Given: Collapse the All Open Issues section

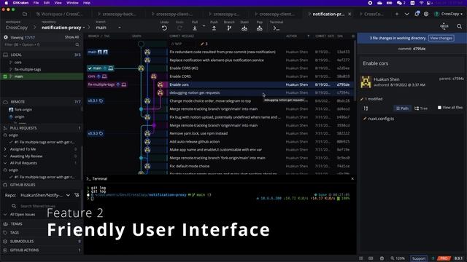Looking at the screenshot, I should (5, 215).
